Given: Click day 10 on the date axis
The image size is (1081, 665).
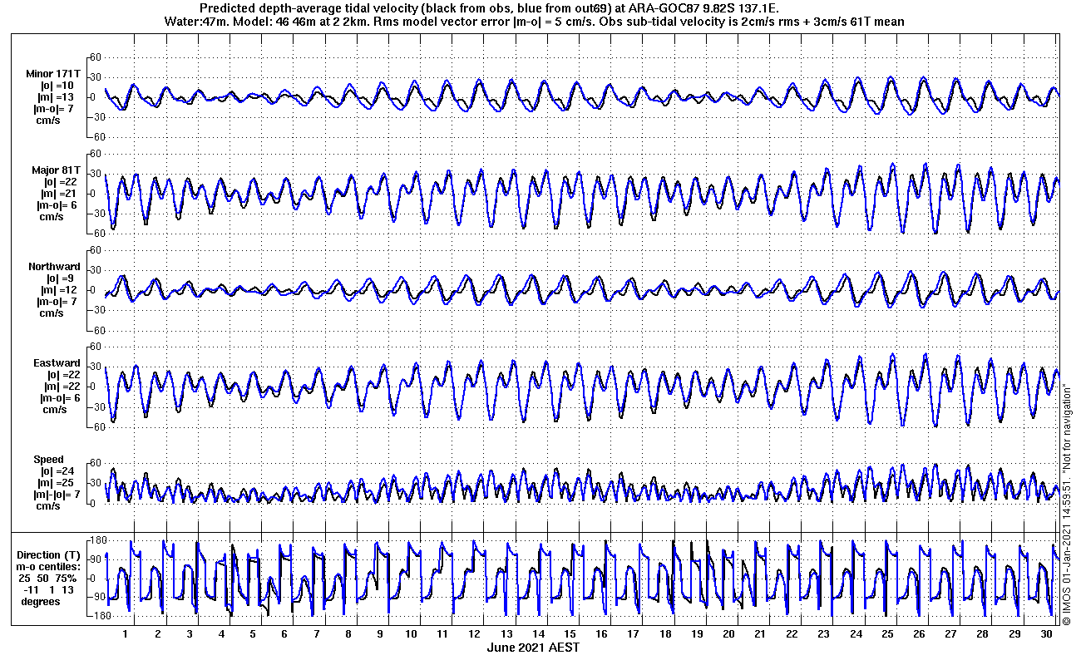Looking at the screenshot, I should click(412, 633).
